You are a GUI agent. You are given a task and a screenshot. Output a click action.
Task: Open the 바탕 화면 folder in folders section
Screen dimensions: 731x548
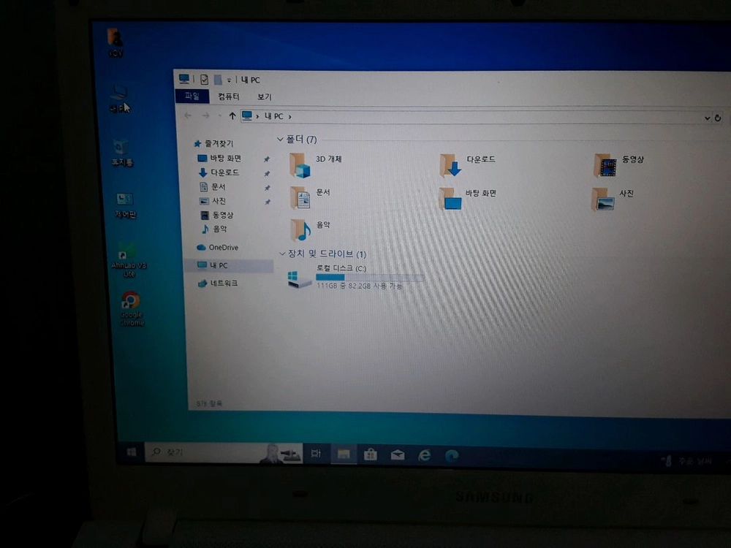coord(468,199)
